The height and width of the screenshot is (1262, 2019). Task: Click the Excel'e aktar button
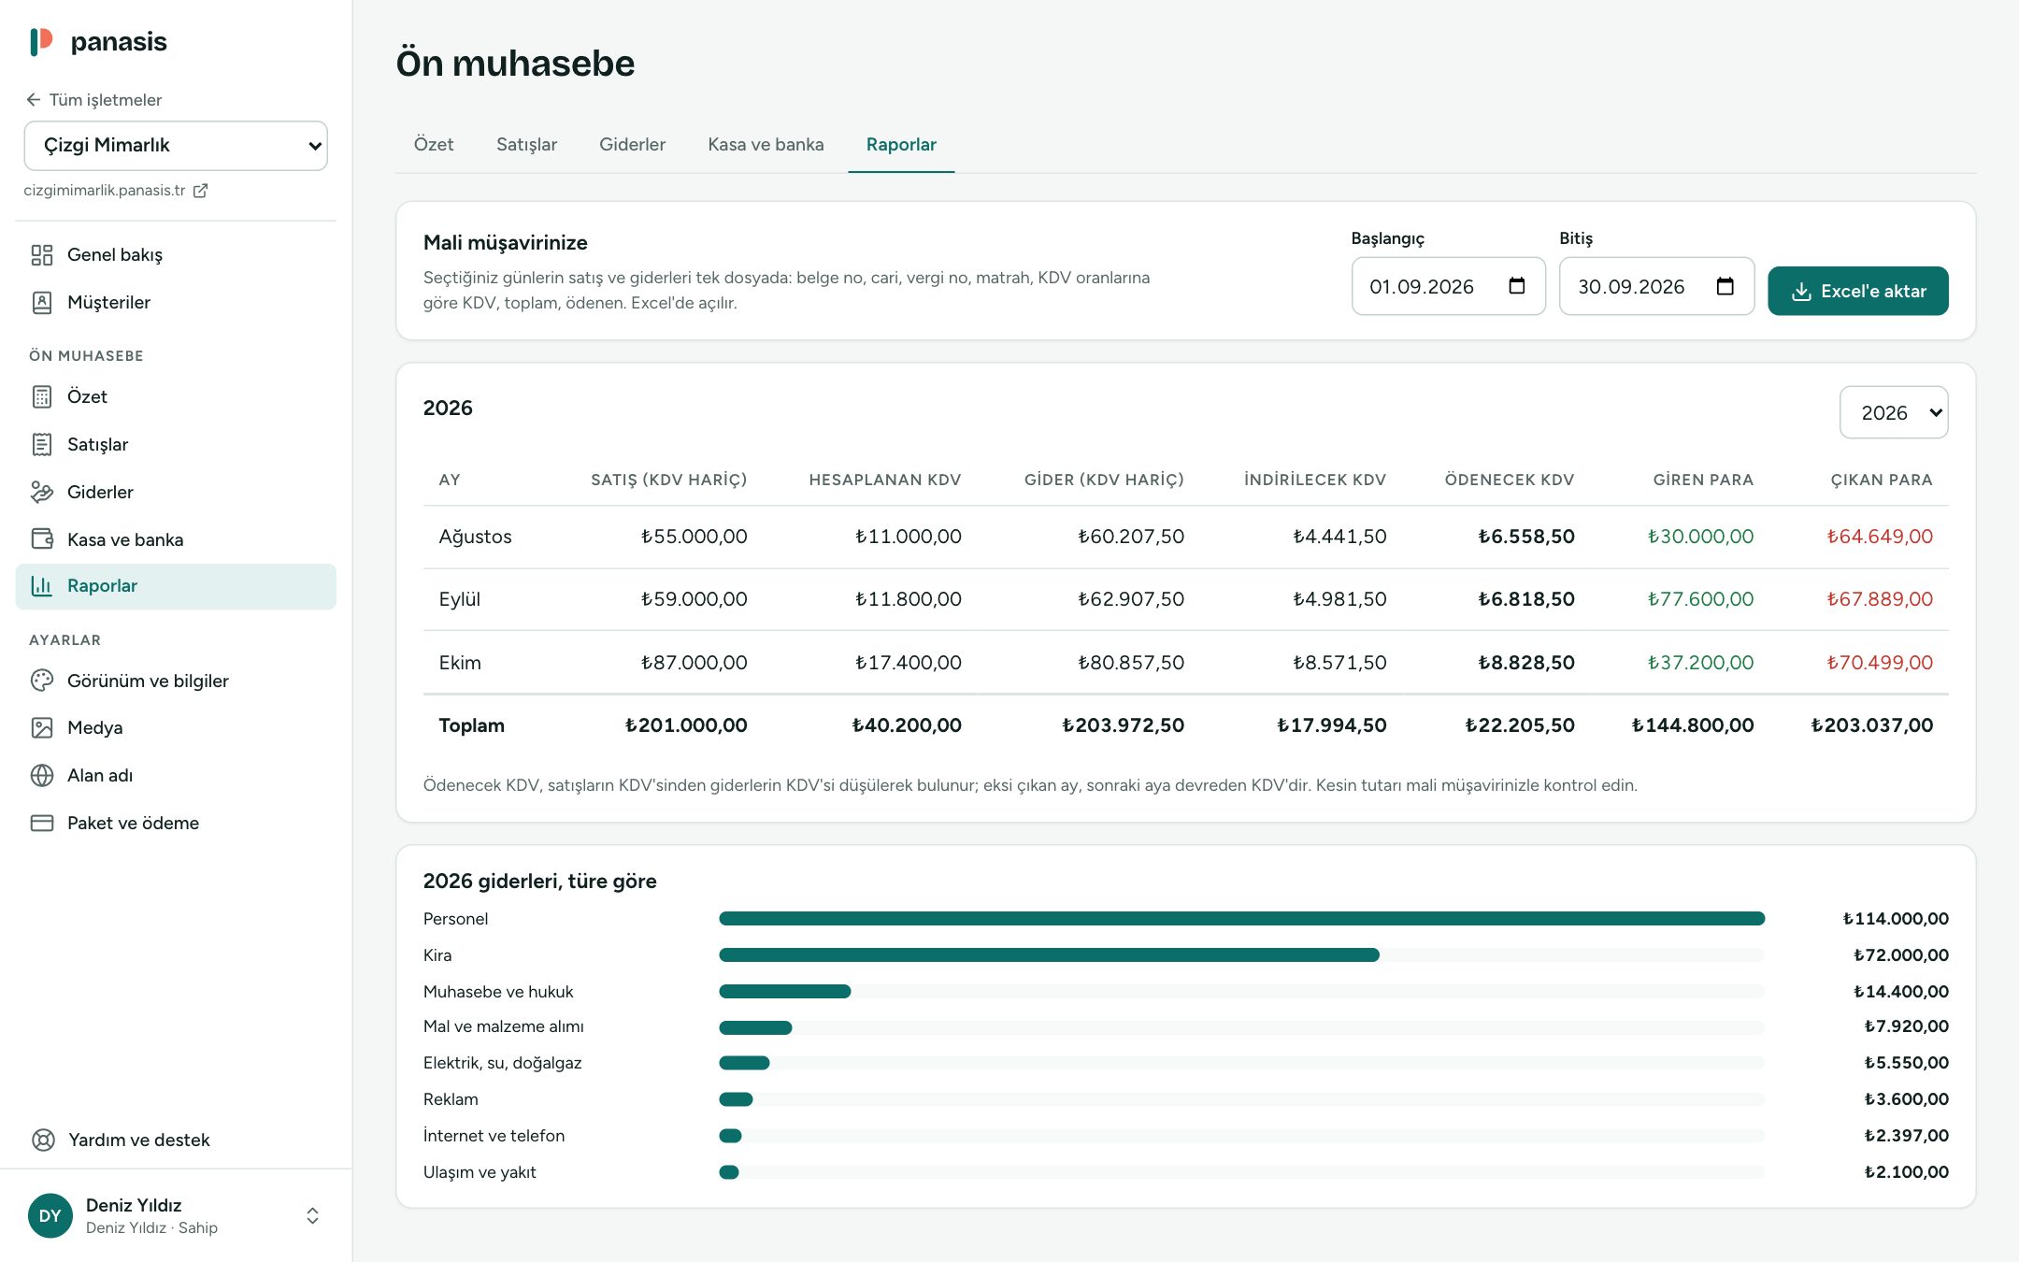click(1858, 291)
